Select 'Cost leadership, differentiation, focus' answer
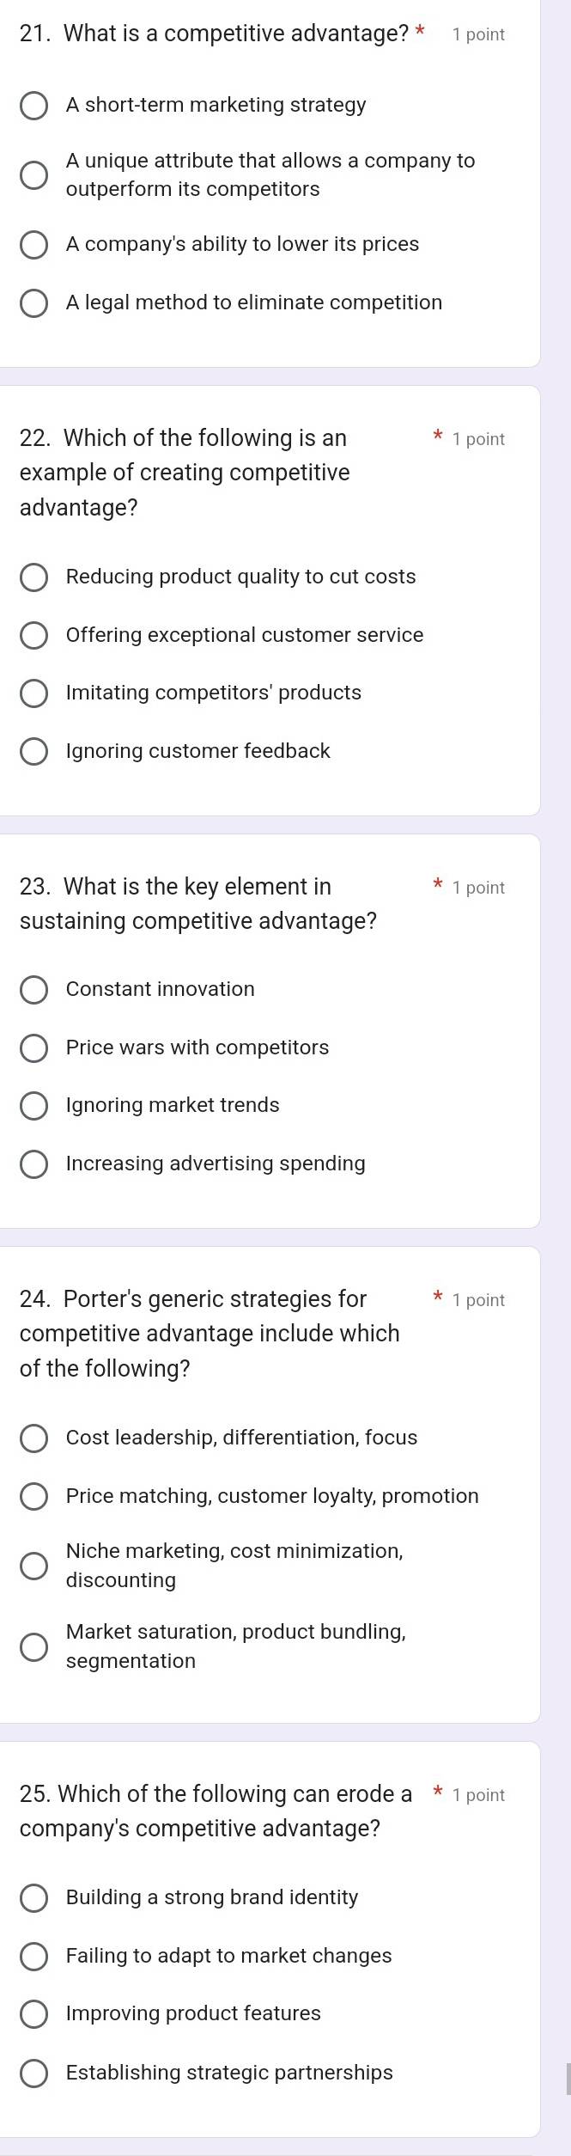Screen dimensions: 571x2156 point(34,1438)
